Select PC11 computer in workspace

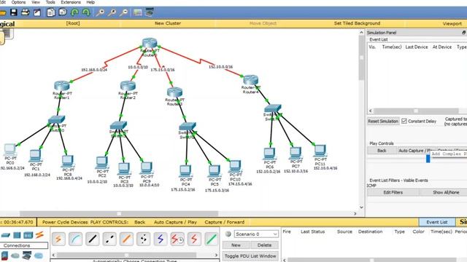click(x=320, y=151)
